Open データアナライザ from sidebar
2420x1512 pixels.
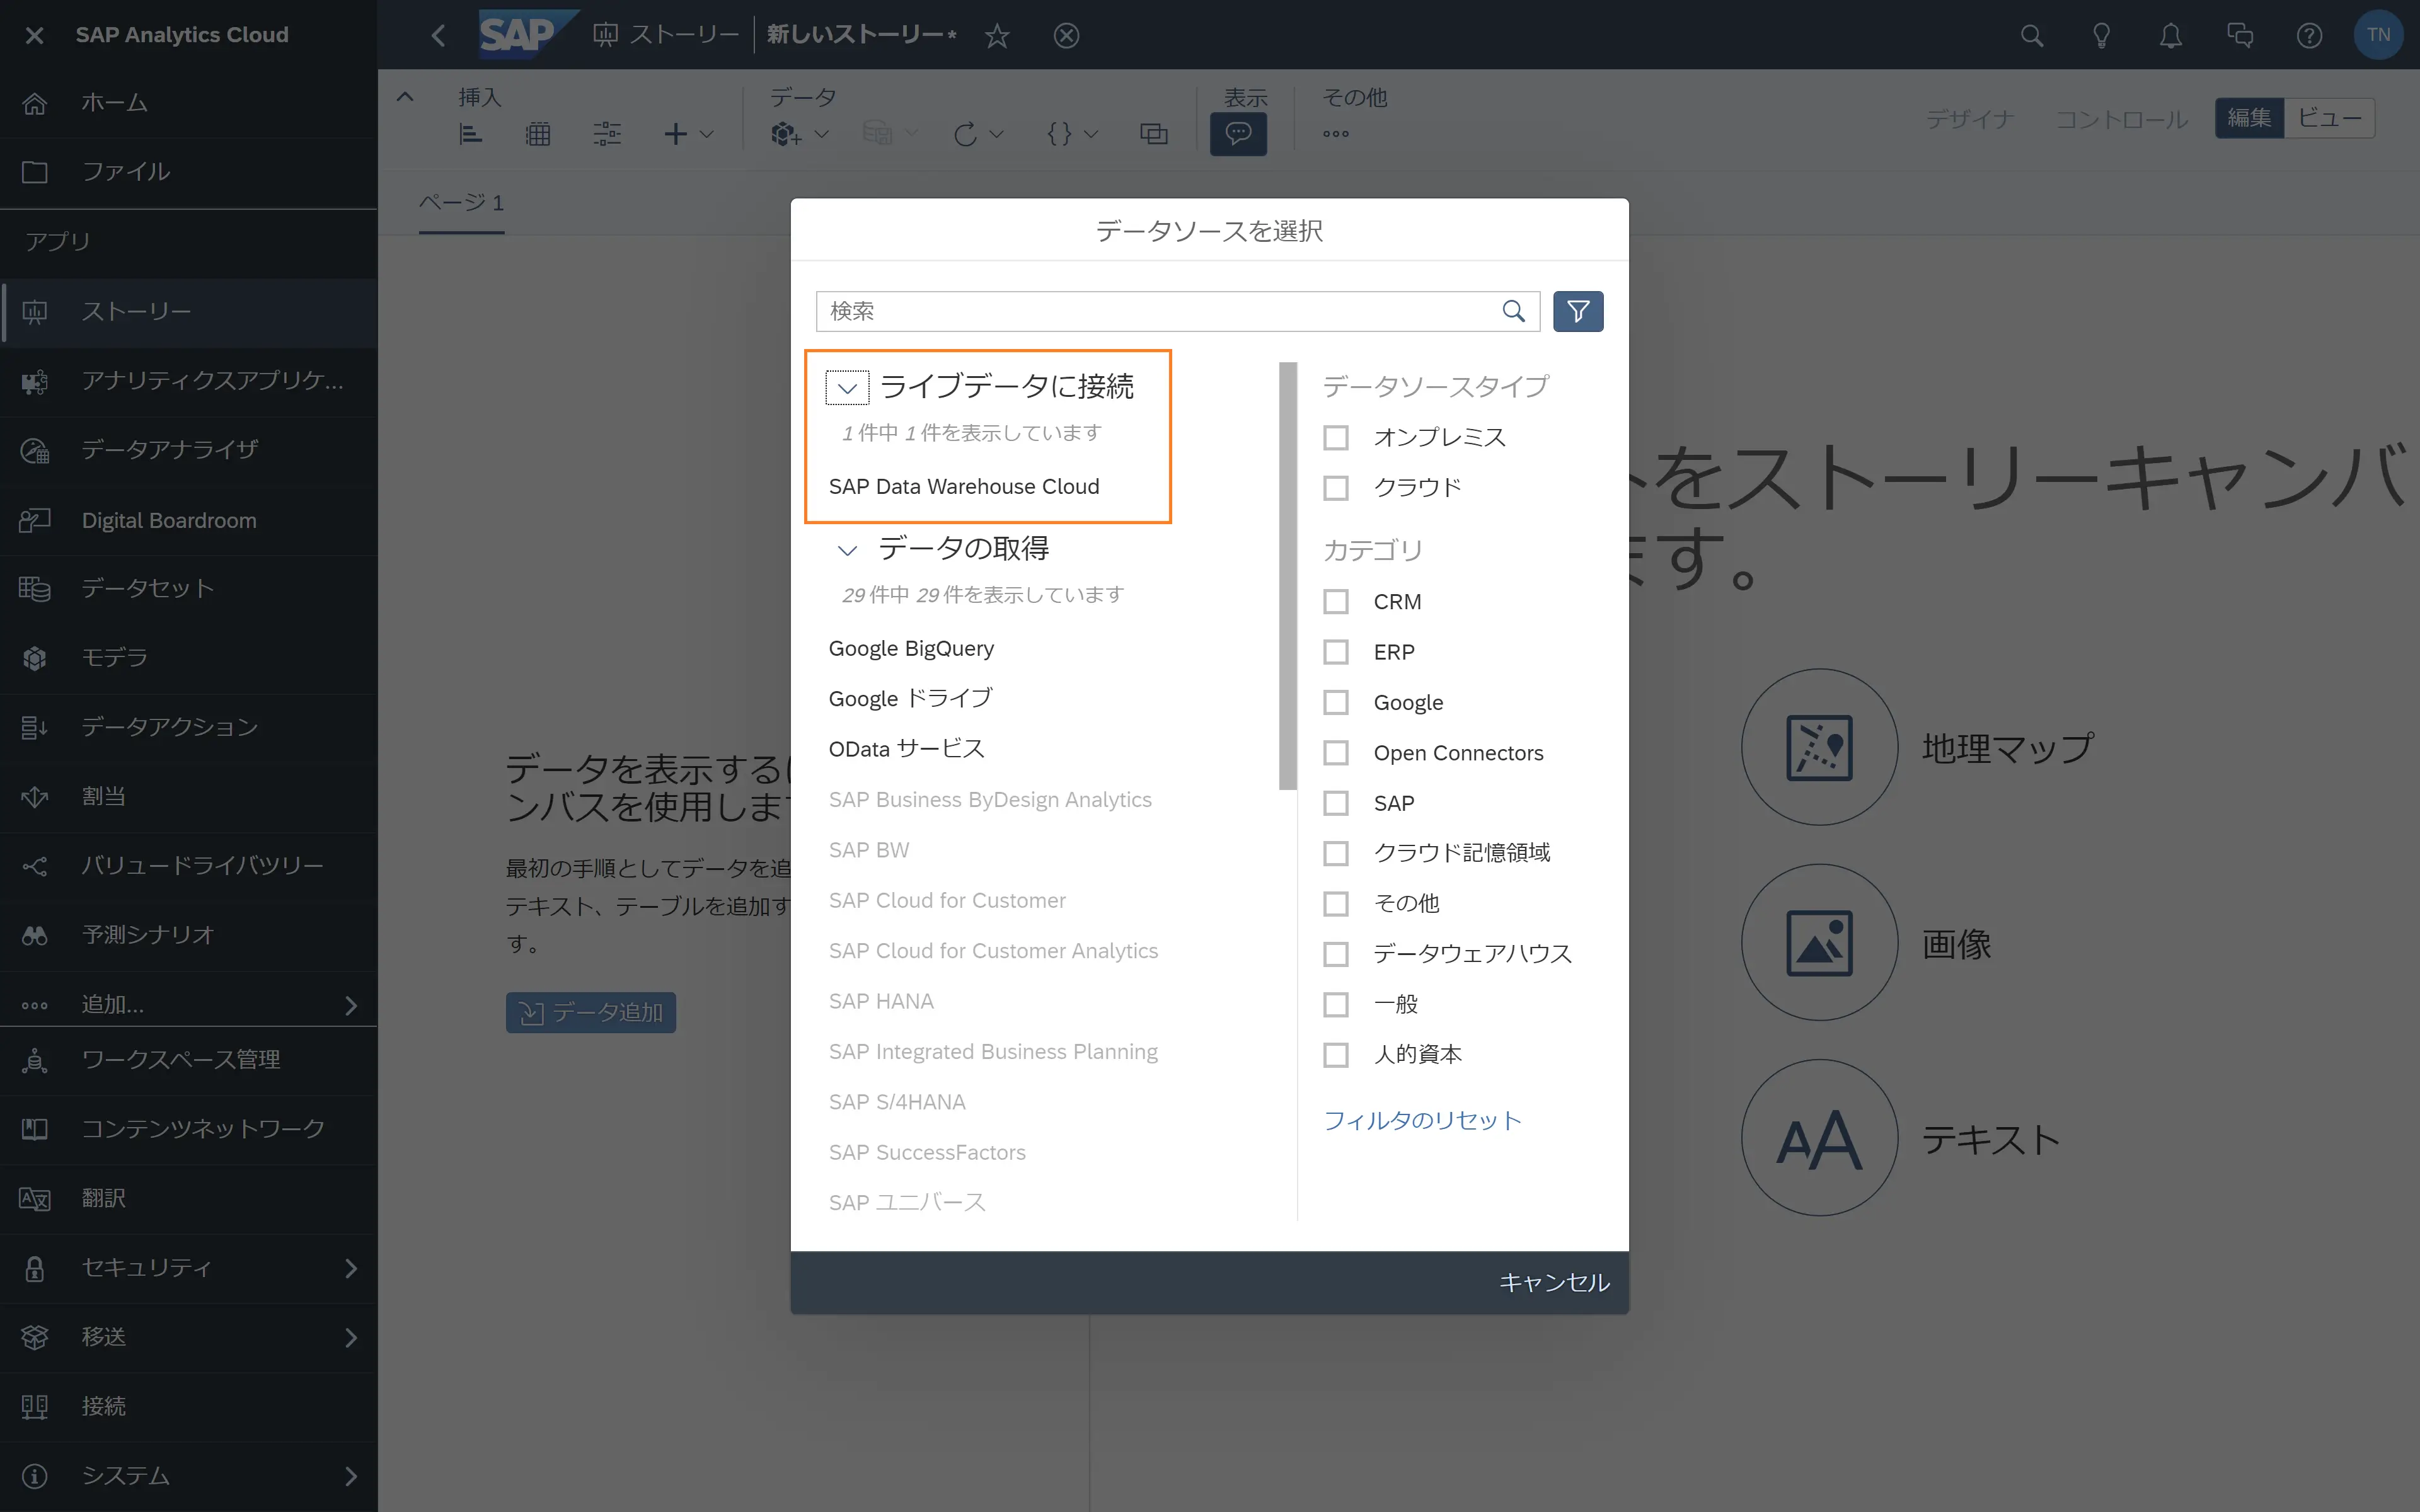(189, 450)
